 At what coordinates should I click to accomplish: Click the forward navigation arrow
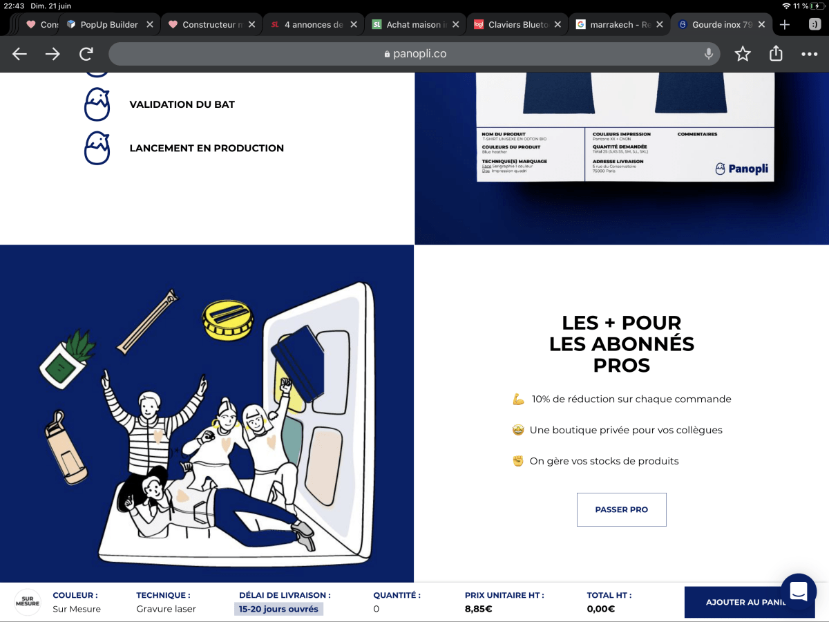pos(53,54)
